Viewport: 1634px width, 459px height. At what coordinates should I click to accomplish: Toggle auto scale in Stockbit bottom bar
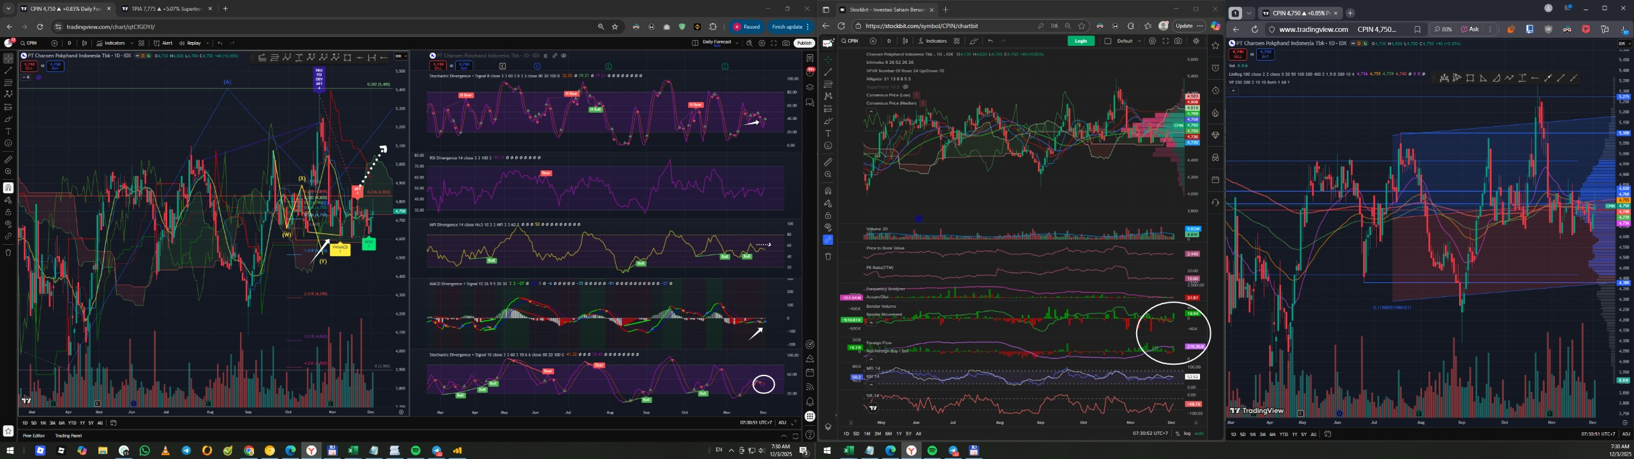point(1199,433)
